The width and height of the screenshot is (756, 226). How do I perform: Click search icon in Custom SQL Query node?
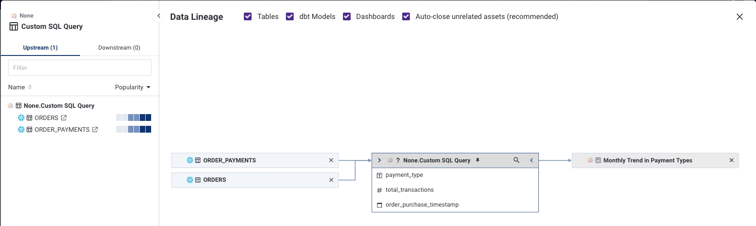pyautogui.click(x=516, y=160)
